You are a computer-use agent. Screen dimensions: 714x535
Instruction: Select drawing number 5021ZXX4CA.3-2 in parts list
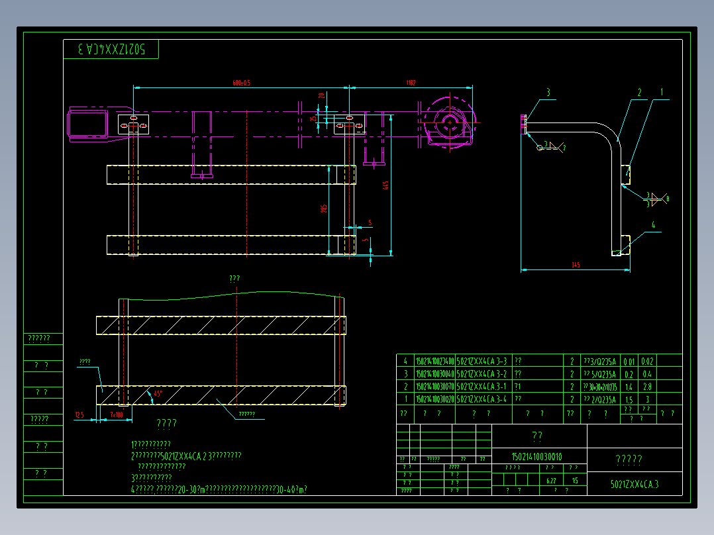point(482,374)
